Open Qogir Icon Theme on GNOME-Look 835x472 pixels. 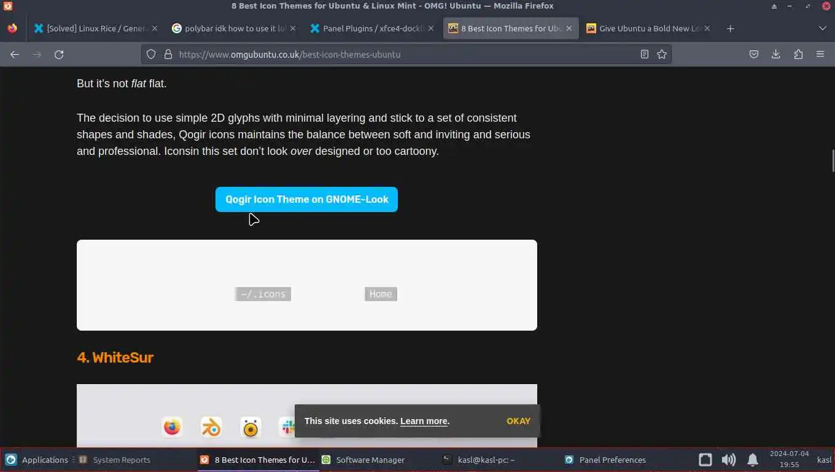click(x=306, y=199)
